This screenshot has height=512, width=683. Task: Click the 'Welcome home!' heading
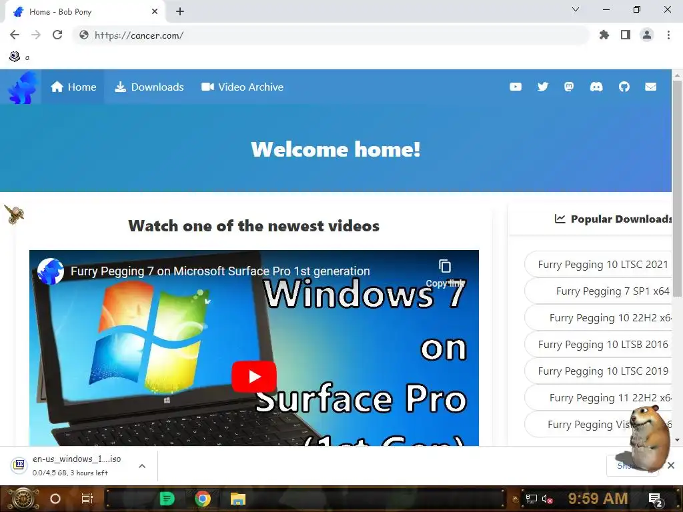(x=335, y=149)
